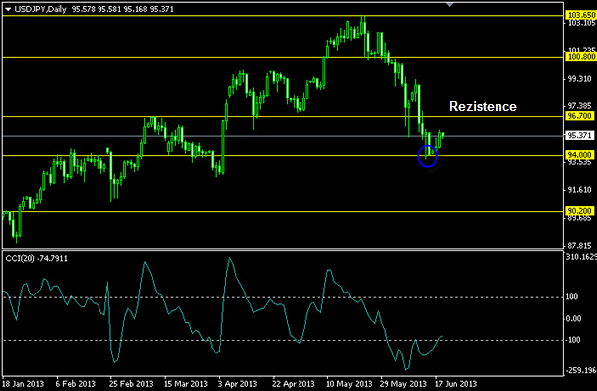Click the yellow 96.700 price label
This screenshot has width=597, height=391.
coord(579,116)
